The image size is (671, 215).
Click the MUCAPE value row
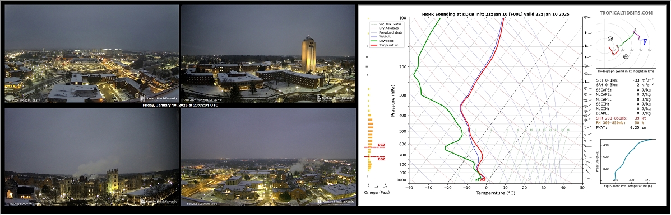(x=623, y=99)
